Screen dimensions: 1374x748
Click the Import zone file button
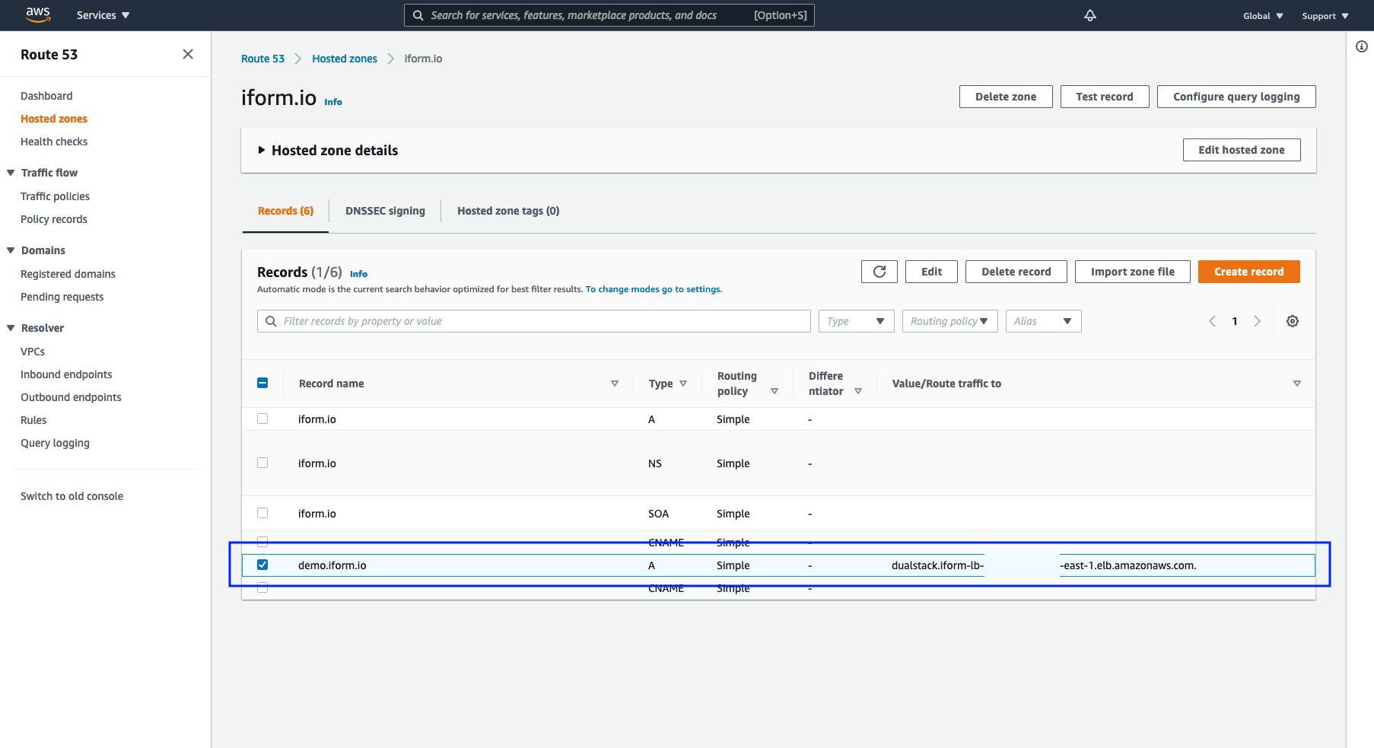[x=1133, y=272]
